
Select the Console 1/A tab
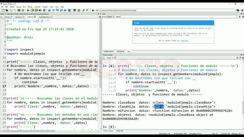(x=110, y=58)
